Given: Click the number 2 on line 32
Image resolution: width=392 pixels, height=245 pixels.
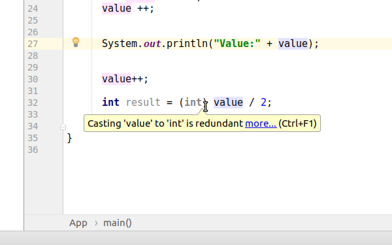Looking at the screenshot, I should [263, 103].
